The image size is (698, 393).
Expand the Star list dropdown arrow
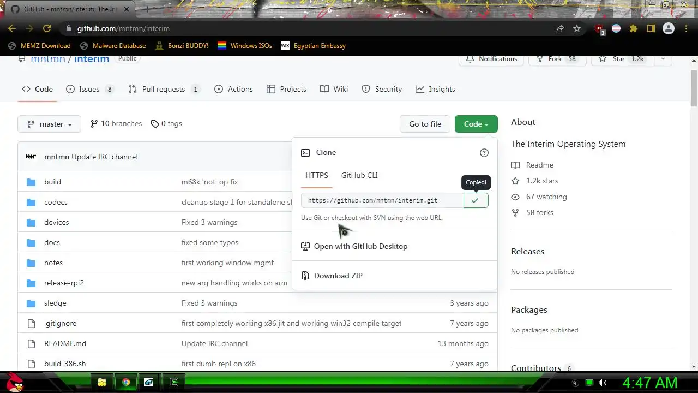click(x=663, y=59)
